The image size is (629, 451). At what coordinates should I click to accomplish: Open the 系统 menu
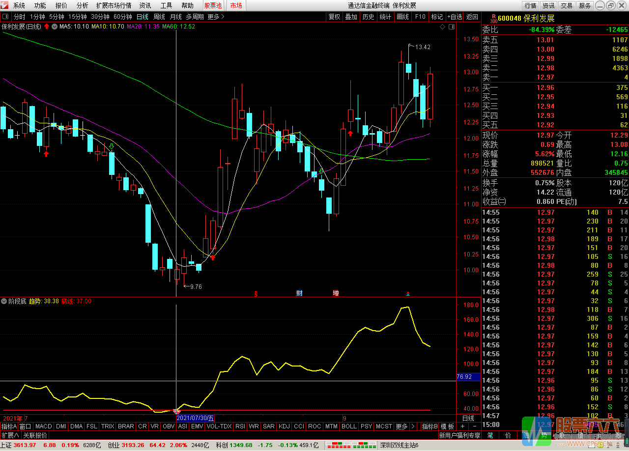pyautogui.click(x=19, y=6)
